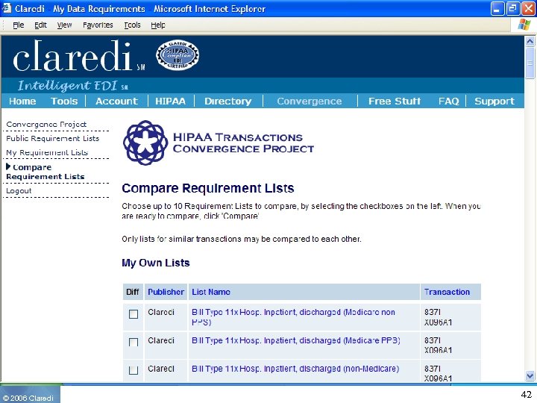This screenshot has width=537, height=403.
Task: Open the Directory navigation tab
Action: (227, 101)
